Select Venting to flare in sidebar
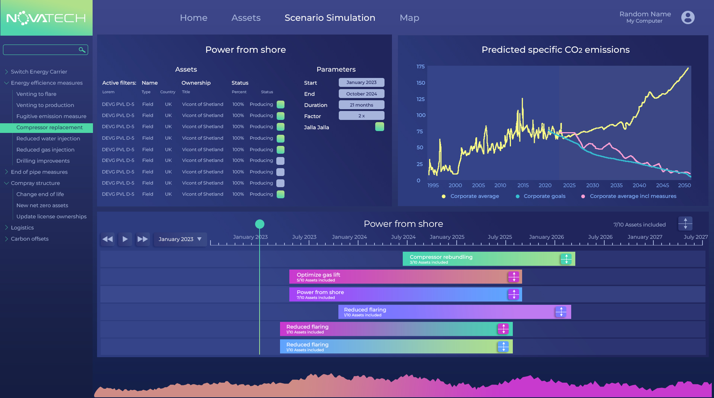Viewport: 714px width, 398px height. 36,94
